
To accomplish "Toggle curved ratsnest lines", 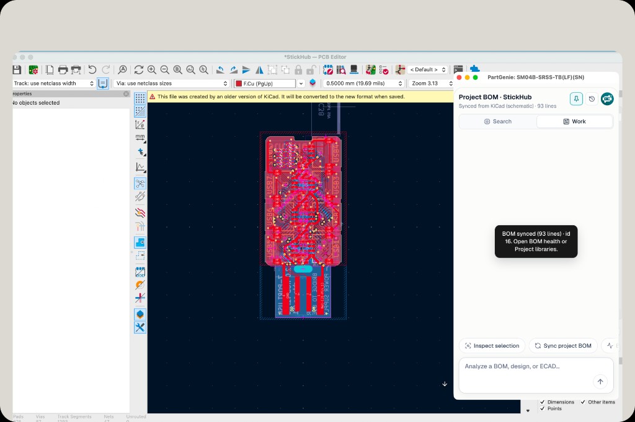I will click(140, 197).
